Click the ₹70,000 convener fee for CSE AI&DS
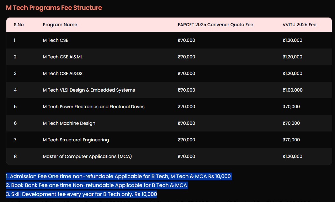 point(186,73)
